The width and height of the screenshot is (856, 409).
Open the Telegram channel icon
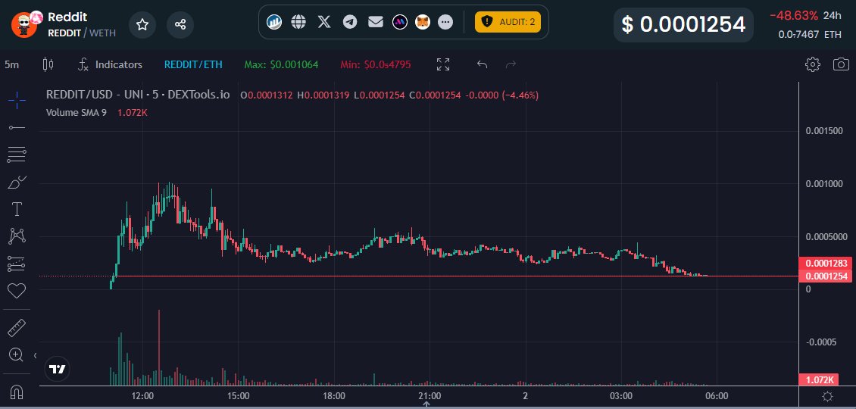[350, 22]
